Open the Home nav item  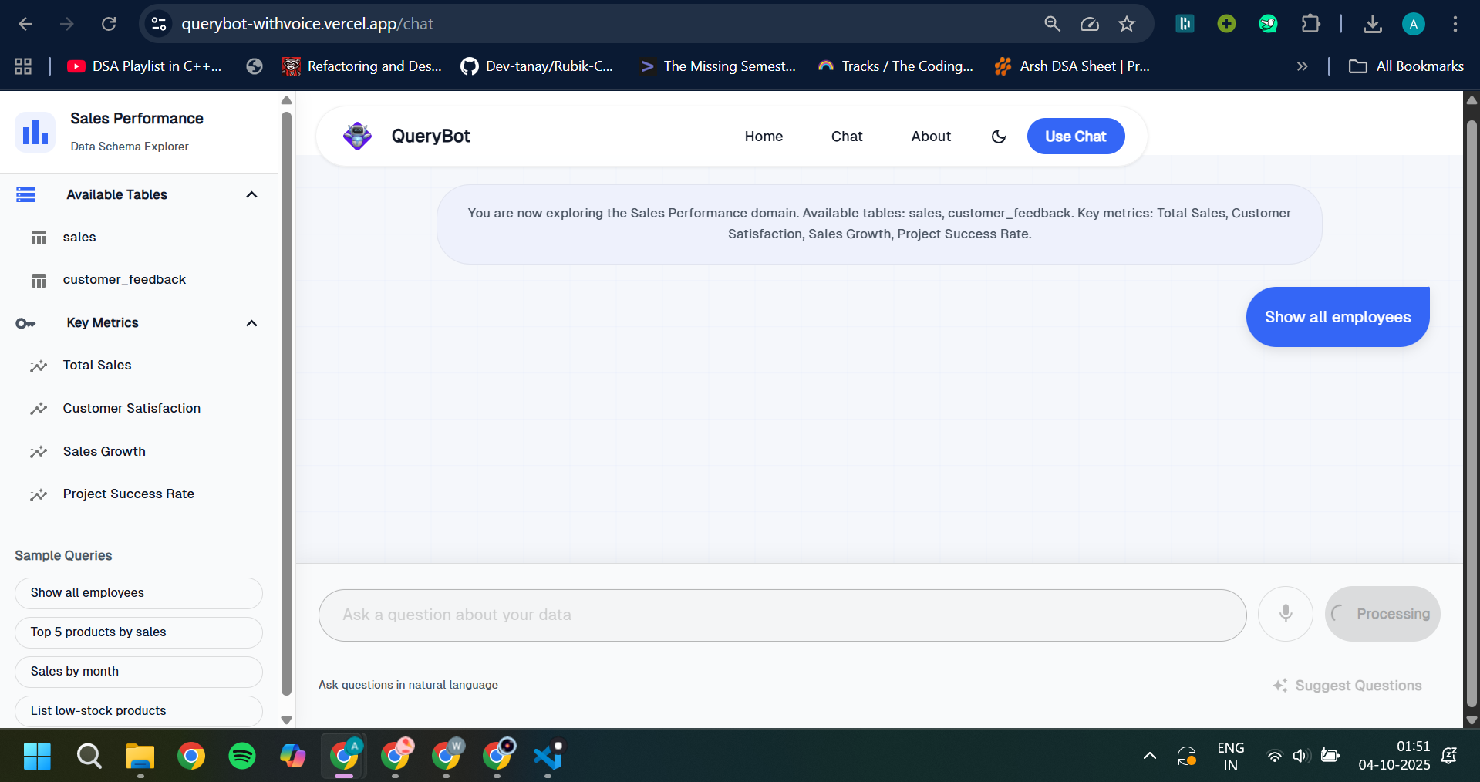coord(764,137)
